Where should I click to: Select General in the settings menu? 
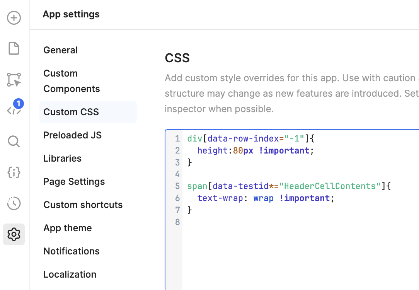click(x=61, y=50)
